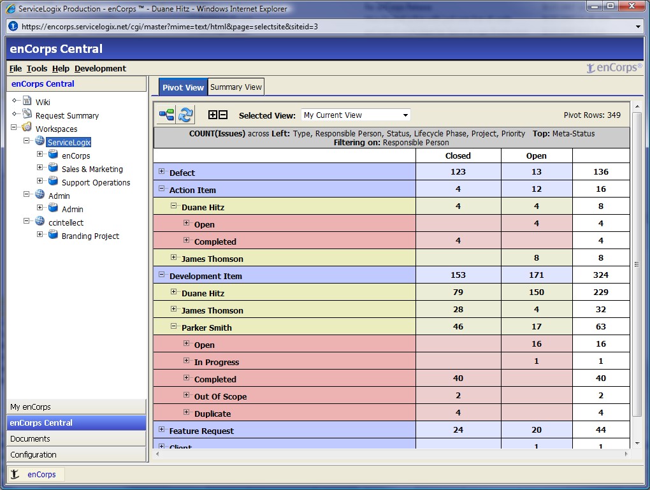Viewport: 650px width, 490px height.
Task: Expand the Duplicate status row
Action: [187, 412]
